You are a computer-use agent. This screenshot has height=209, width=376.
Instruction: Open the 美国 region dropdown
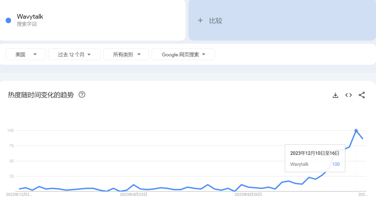[x=25, y=54]
